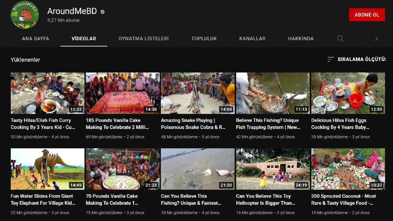Switch to the OYNATMA LİSTELERİ tab
This screenshot has height=221, width=393.
click(x=144, y=38)
